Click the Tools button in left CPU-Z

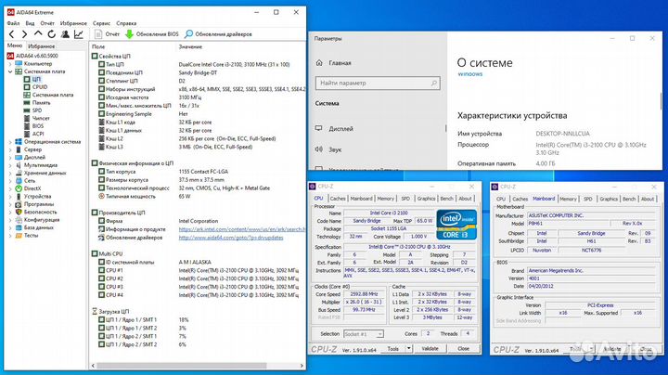click(392, 349)
